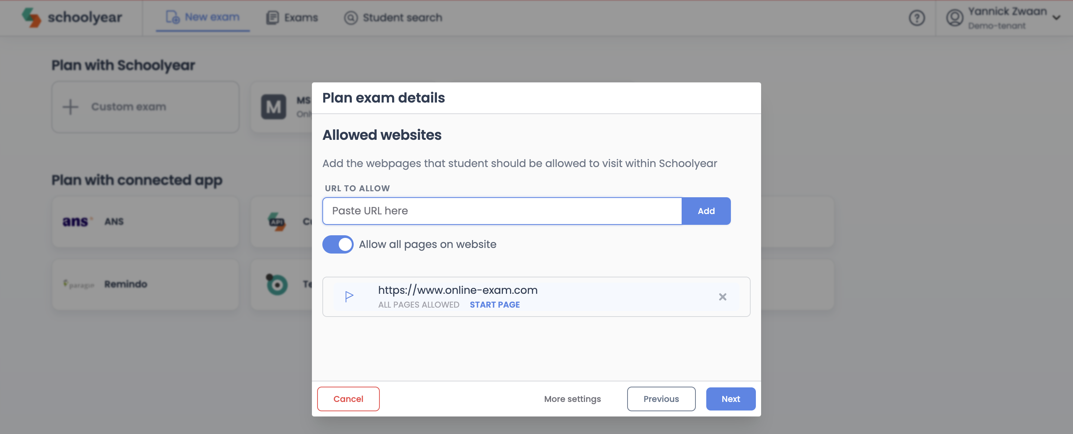Click the green circular app icon

pos(276,284)
